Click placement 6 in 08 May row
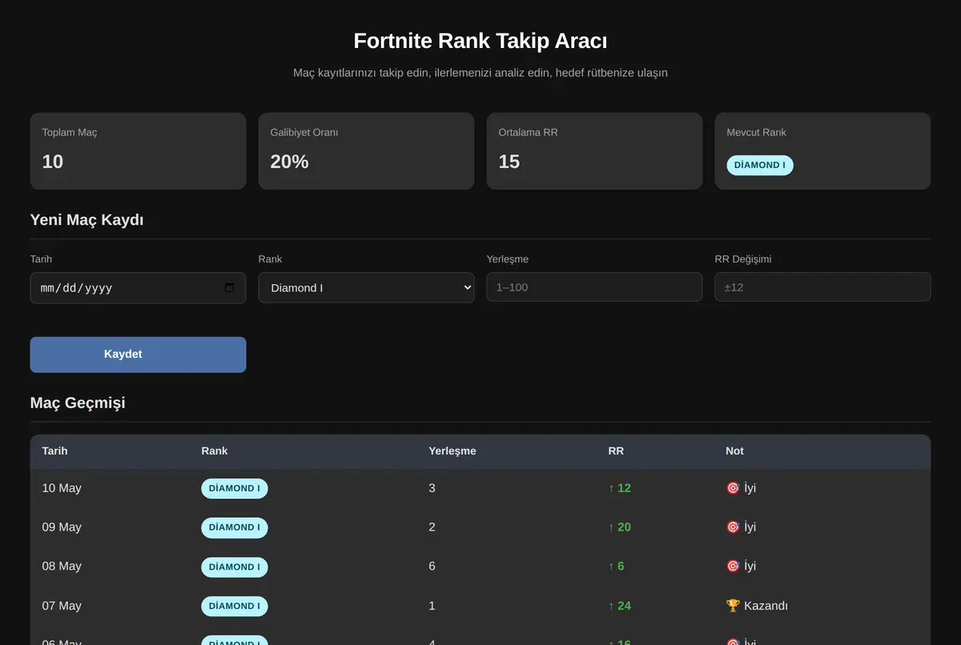The image size is (961, 645). (x=432, y=567)
